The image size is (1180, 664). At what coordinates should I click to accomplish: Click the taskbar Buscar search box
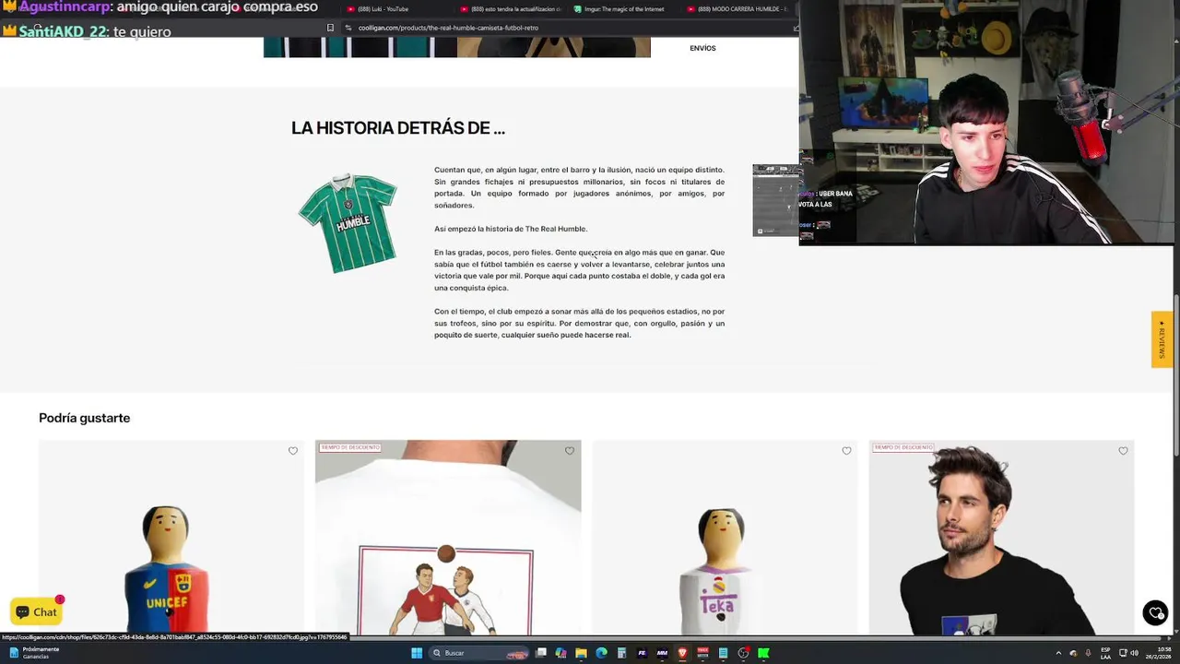coord(480,653)
